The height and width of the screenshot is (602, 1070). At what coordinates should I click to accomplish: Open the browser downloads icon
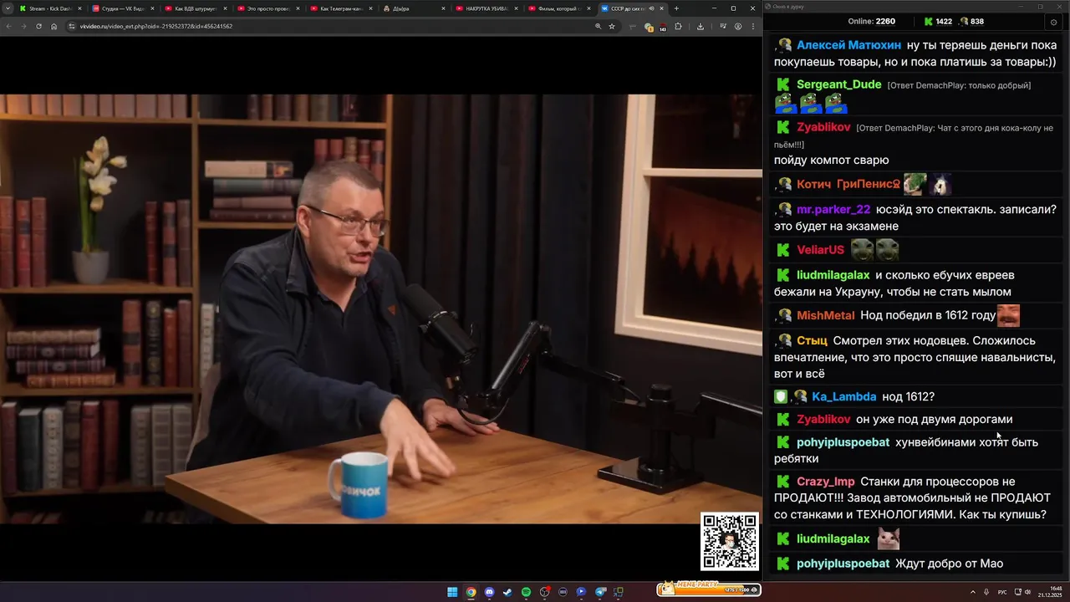coord(701,26)
